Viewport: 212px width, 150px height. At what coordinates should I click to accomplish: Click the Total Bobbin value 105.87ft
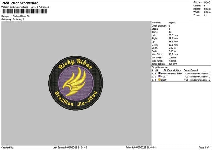pyautogui.click(x=173, y=64)
